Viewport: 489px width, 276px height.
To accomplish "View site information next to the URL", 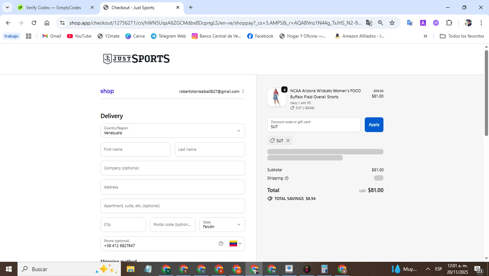I will point(63,23).
